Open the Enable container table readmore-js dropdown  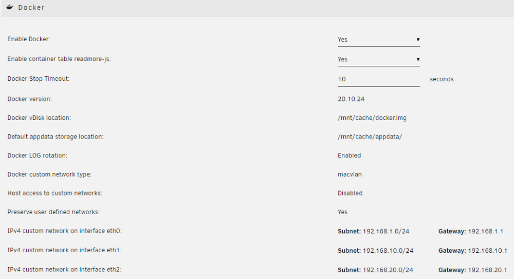(x=379, y=59)
